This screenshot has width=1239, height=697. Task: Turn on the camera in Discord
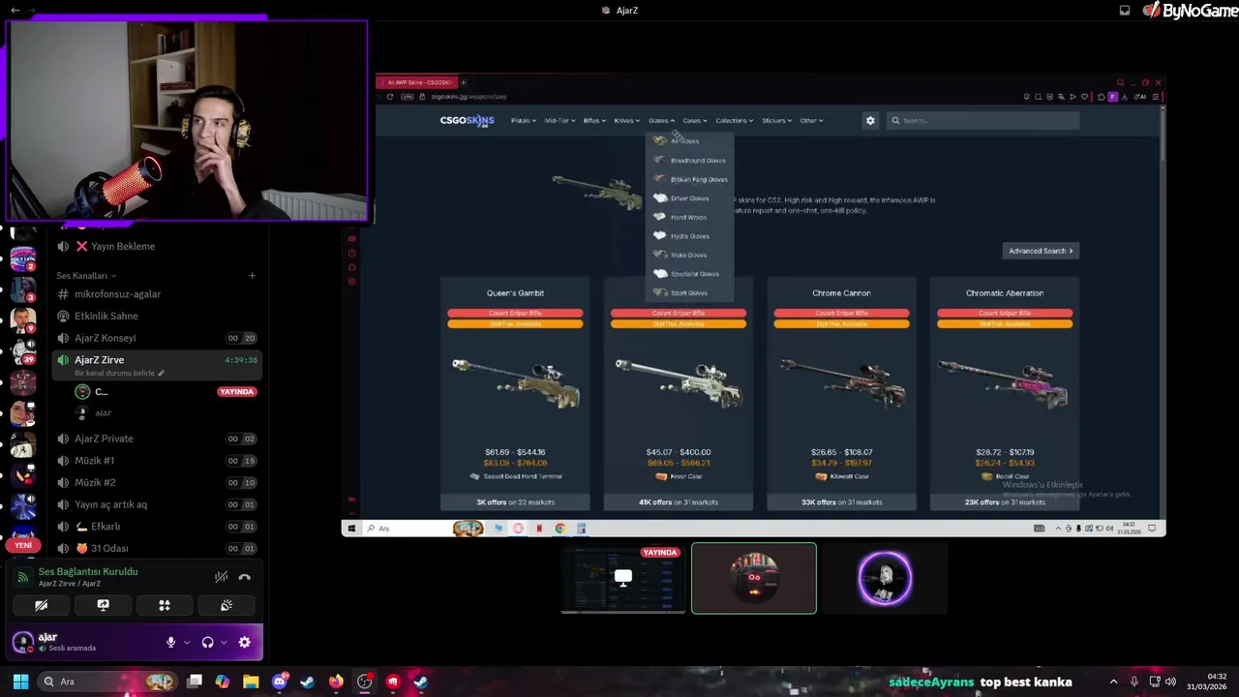click(x=42, y=605)
